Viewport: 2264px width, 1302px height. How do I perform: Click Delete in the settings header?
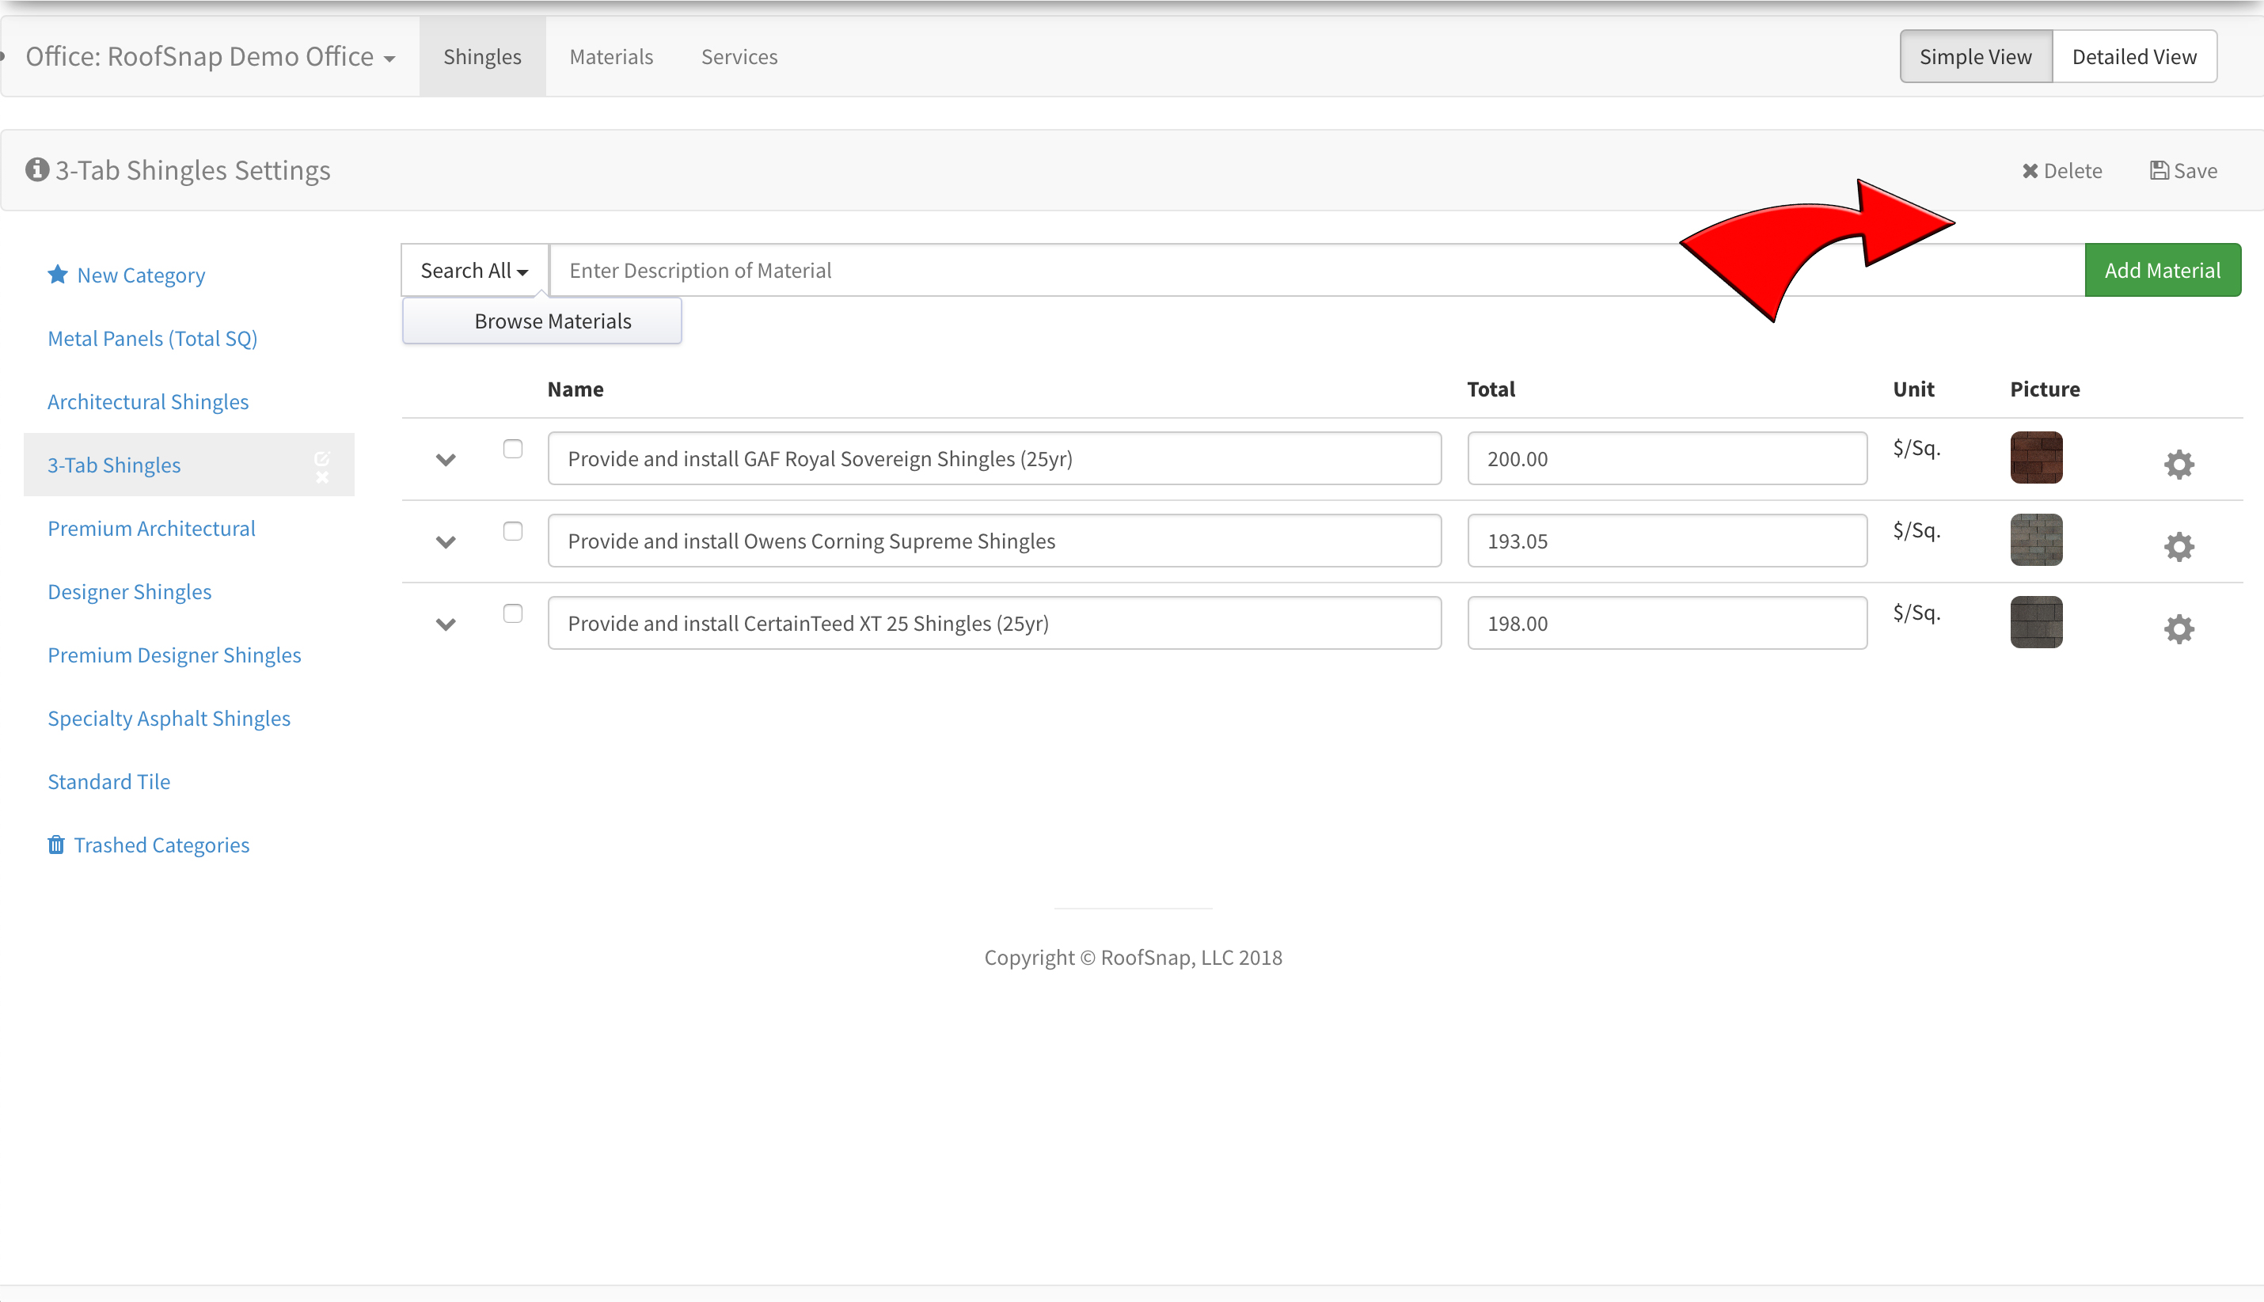[x=2062, y=171]
